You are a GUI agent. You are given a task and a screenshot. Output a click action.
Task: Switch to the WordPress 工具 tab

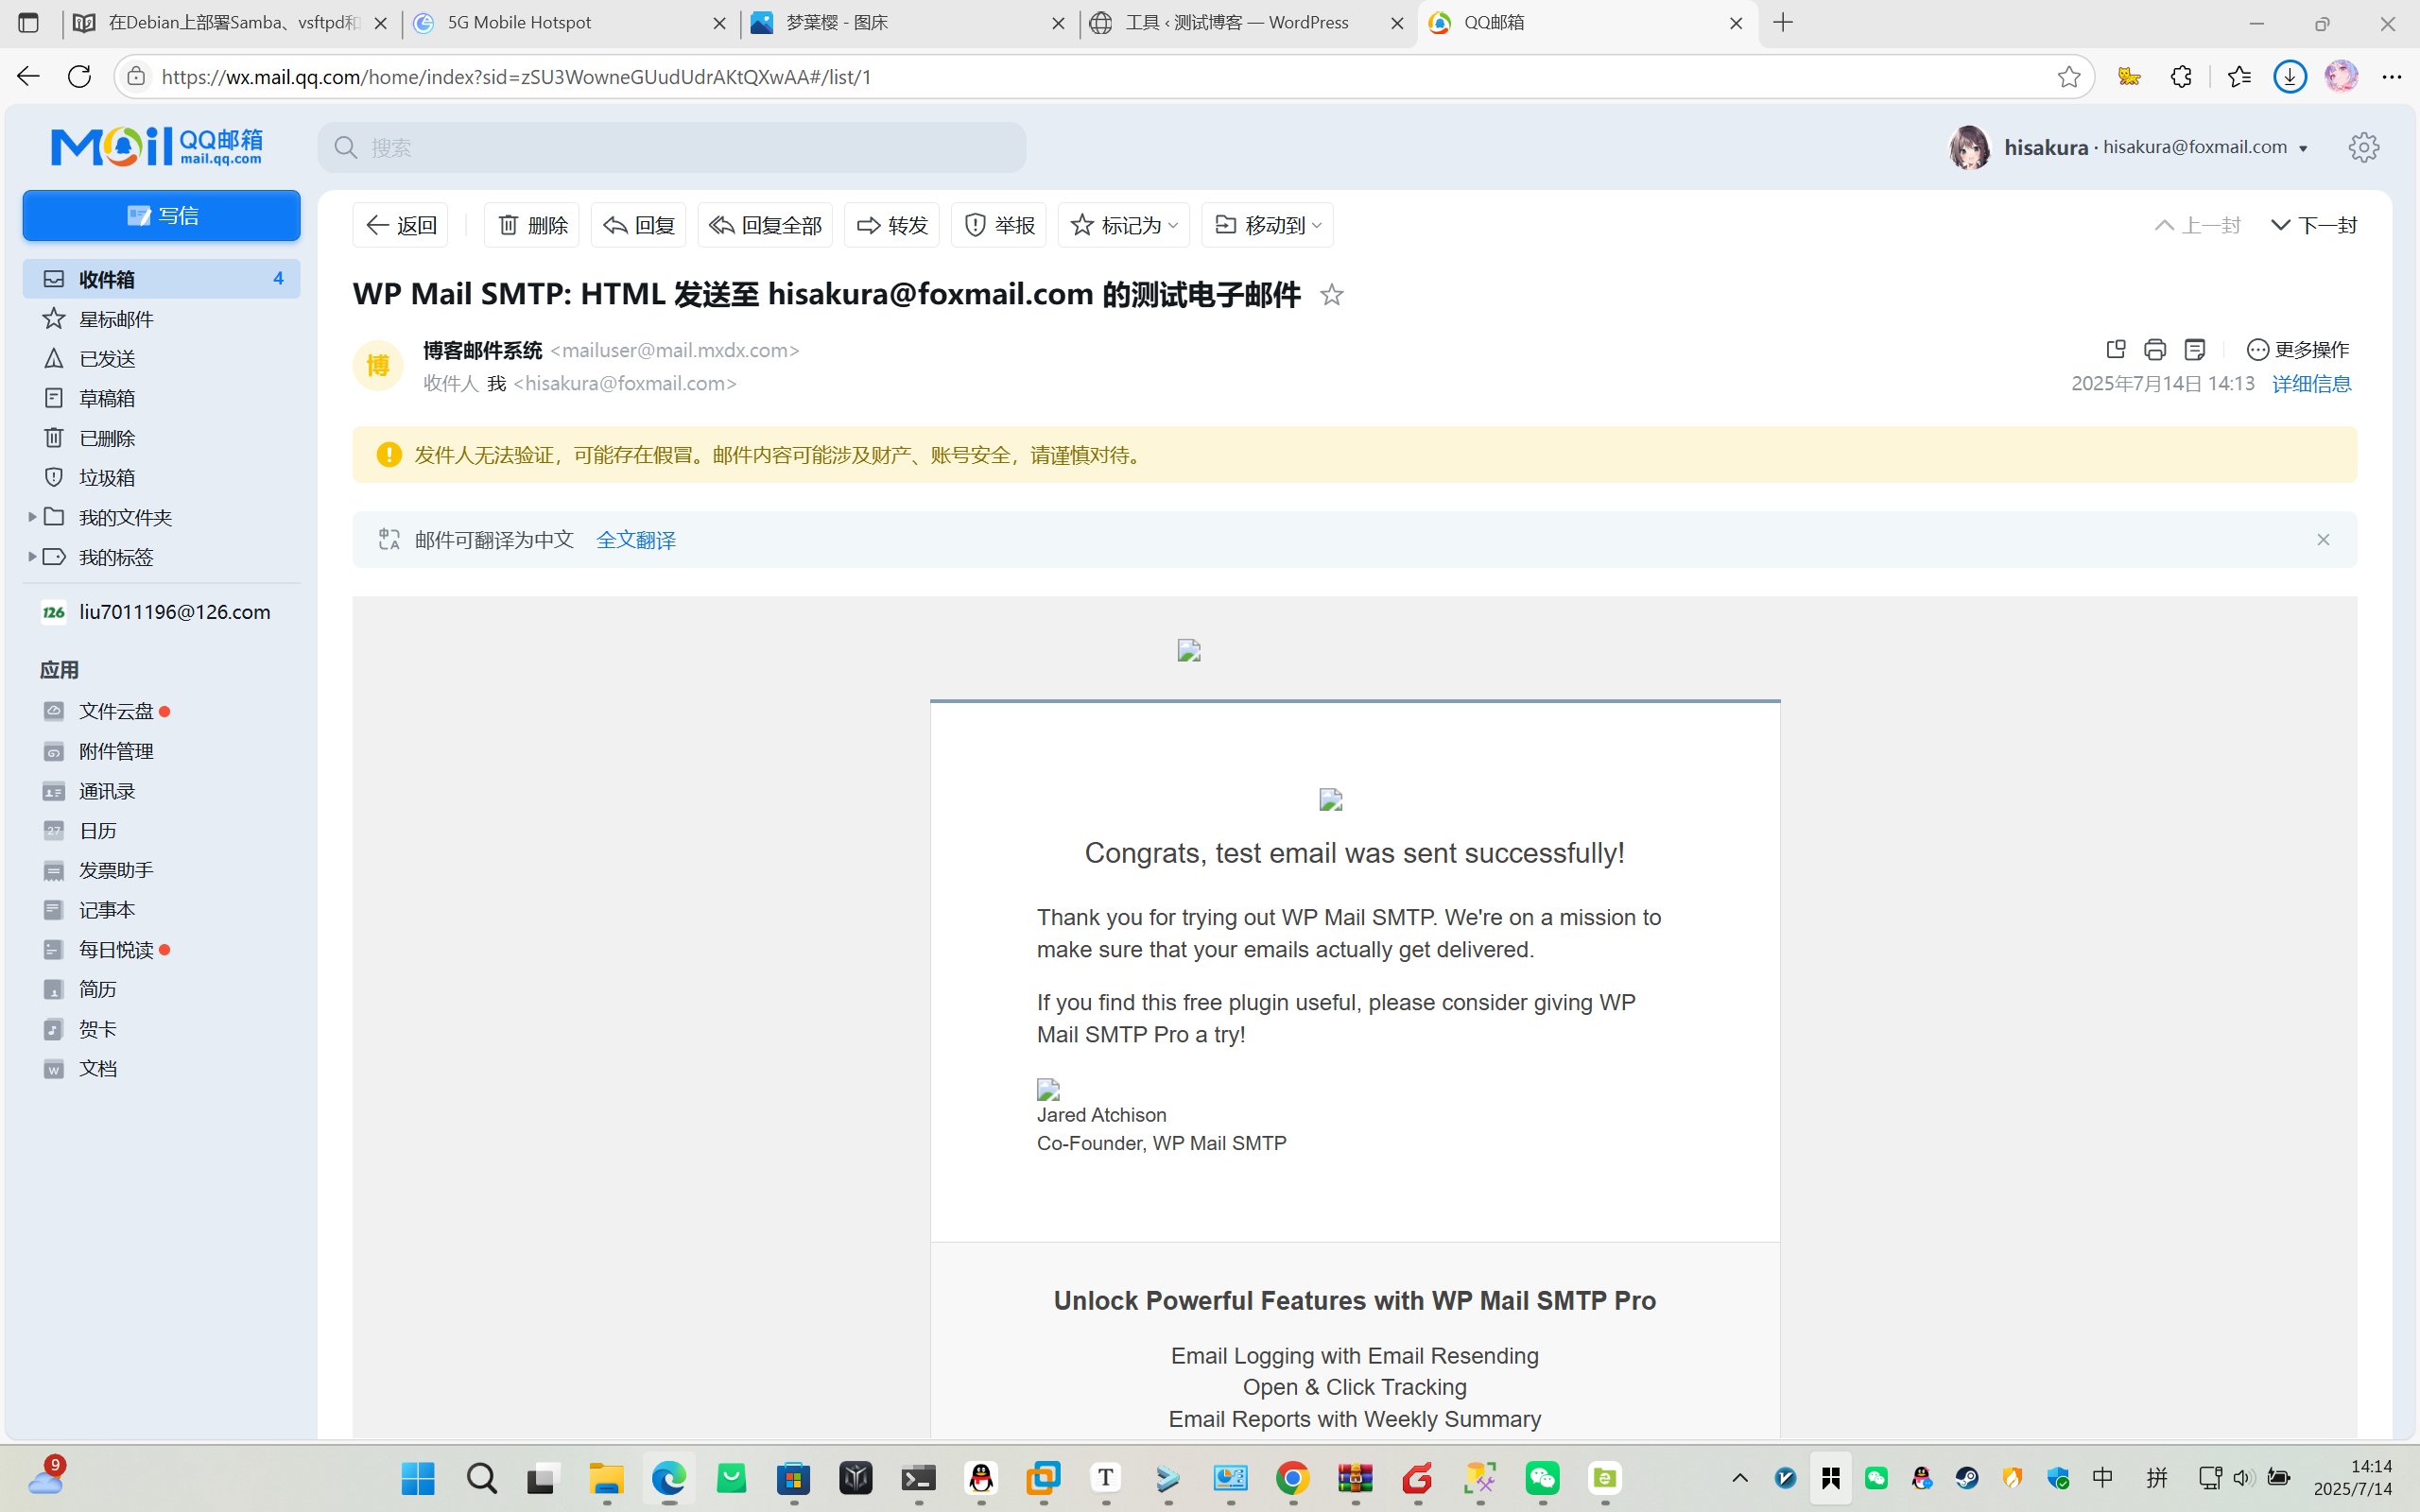[1247, 23]
